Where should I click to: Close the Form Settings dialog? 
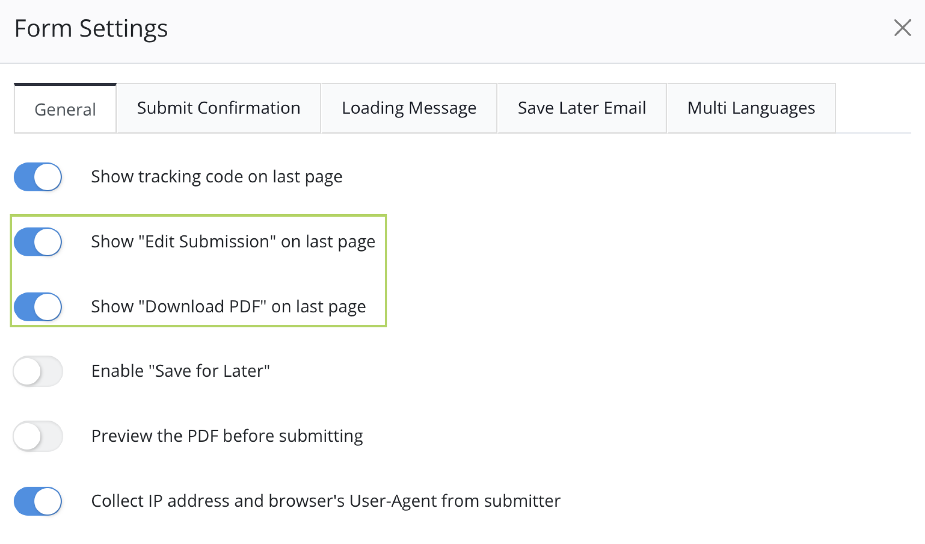(903, 28)
